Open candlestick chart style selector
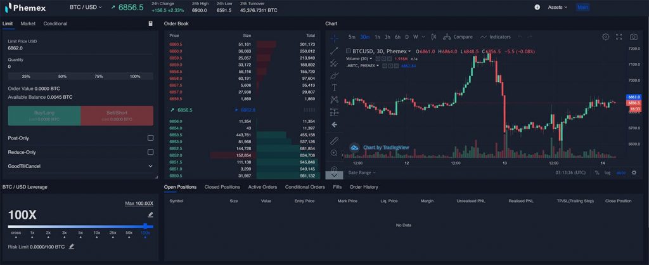 (x=434, y=37)
